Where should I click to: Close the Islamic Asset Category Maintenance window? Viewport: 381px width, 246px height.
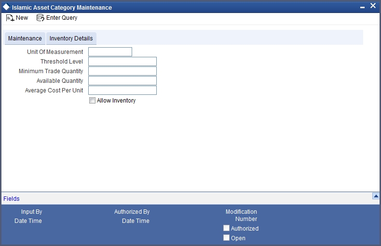pyautogui.click(x=373, y=6)
